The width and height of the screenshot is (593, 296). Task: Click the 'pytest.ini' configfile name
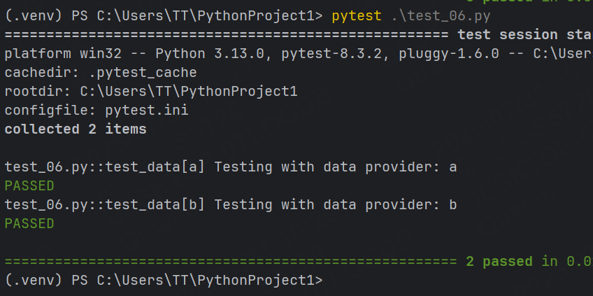click(x=147, y=111)
